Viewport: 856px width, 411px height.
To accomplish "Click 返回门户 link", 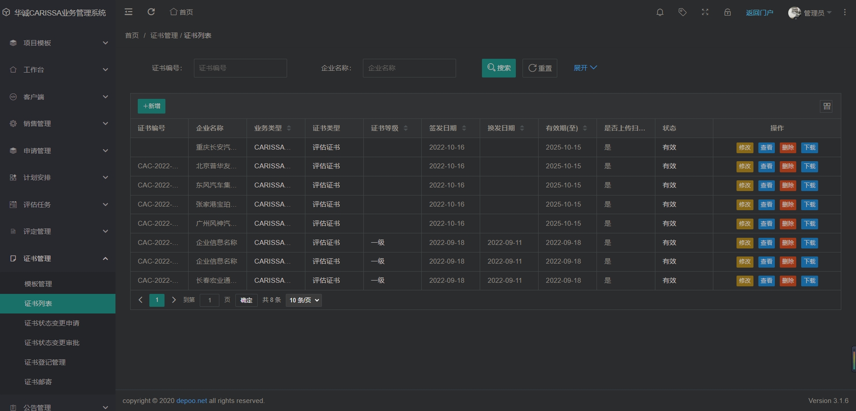I will (759, 13).
